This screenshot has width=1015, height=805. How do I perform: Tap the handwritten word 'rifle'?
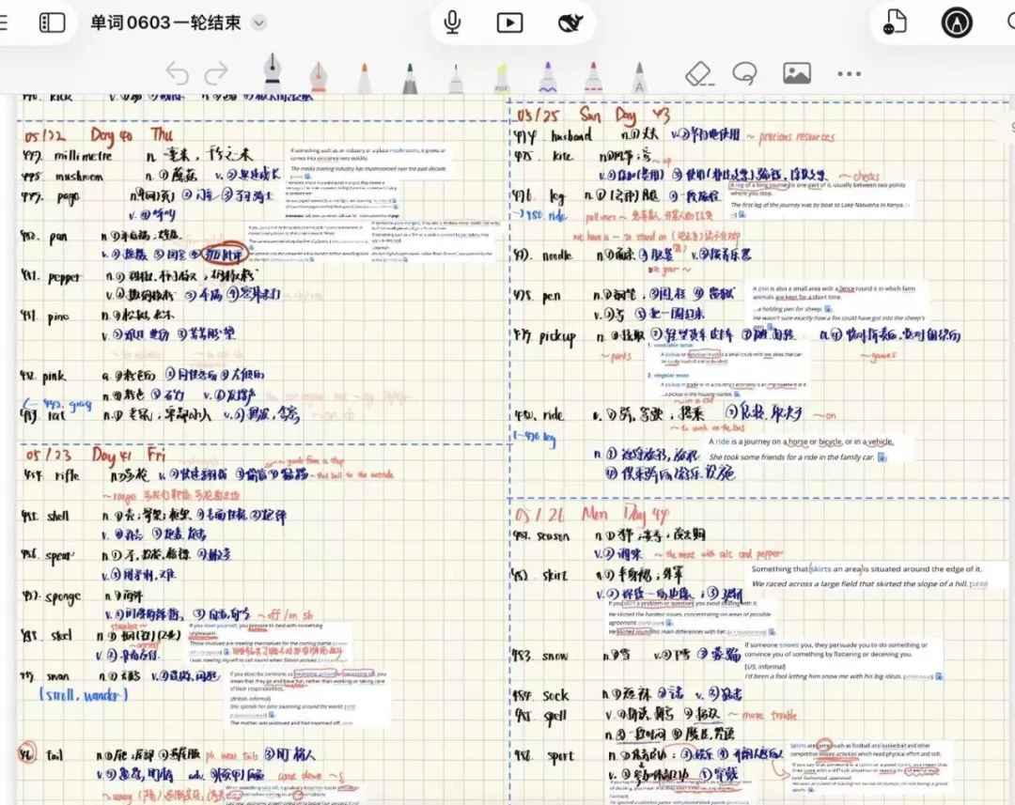(x=68, y=475)
